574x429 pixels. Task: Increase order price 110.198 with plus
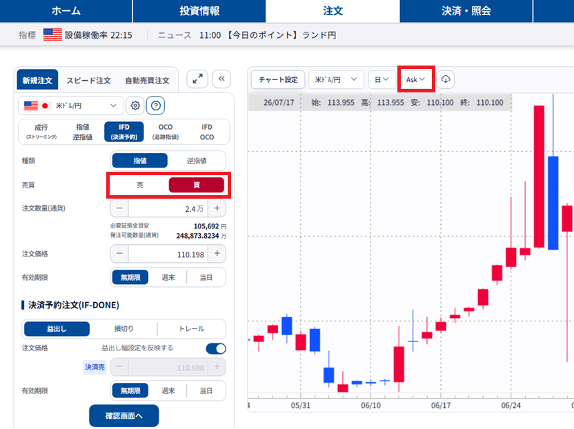217,254
